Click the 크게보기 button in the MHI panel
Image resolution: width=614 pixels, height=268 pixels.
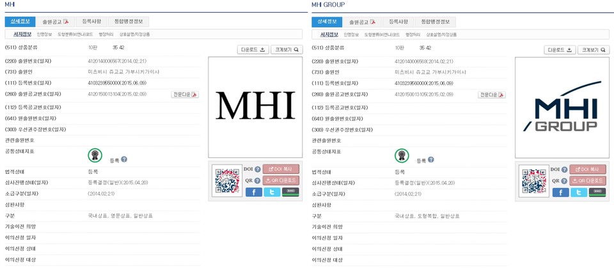tap(287, 50)
